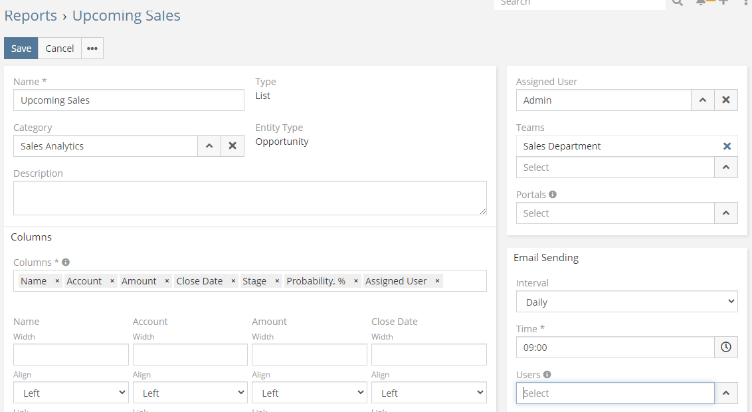Viewport: 752px width, 412px height.
Task: Open the Align dropdown under Name column
Action: [70, 393]
